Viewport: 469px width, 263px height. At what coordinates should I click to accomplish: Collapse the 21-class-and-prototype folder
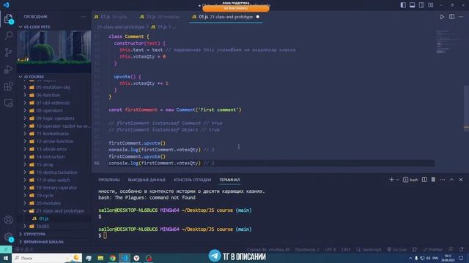click(53, 211)
